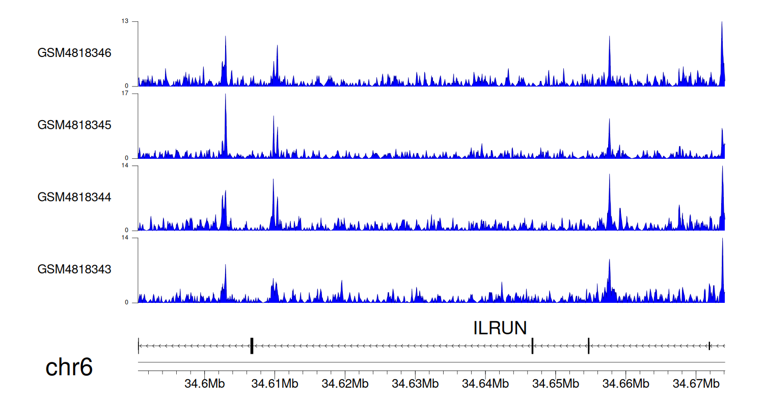The width and height of the screenshot is (764, 397).
Task: Click the GSM4818344 track name
Action: pos(74,197)
